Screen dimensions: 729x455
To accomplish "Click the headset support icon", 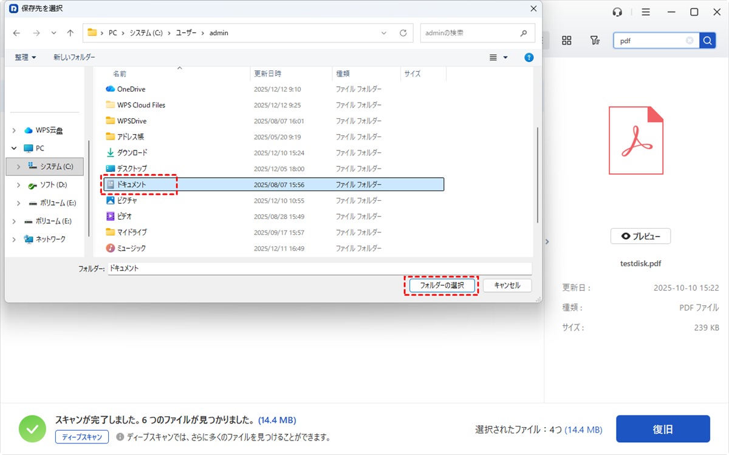I will pos(618,12).
